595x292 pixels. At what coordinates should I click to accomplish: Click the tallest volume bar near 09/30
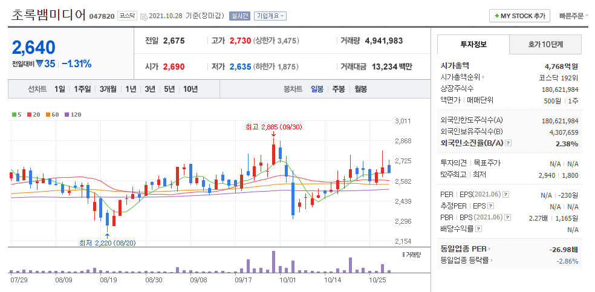coord(273,262)
